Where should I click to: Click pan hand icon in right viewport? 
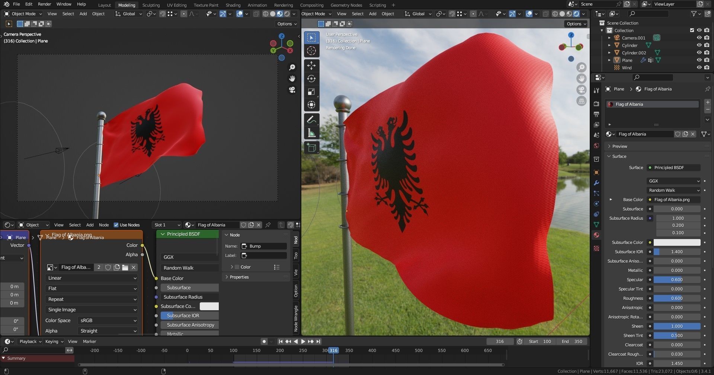pyautogui.click(x=581, y=79)
